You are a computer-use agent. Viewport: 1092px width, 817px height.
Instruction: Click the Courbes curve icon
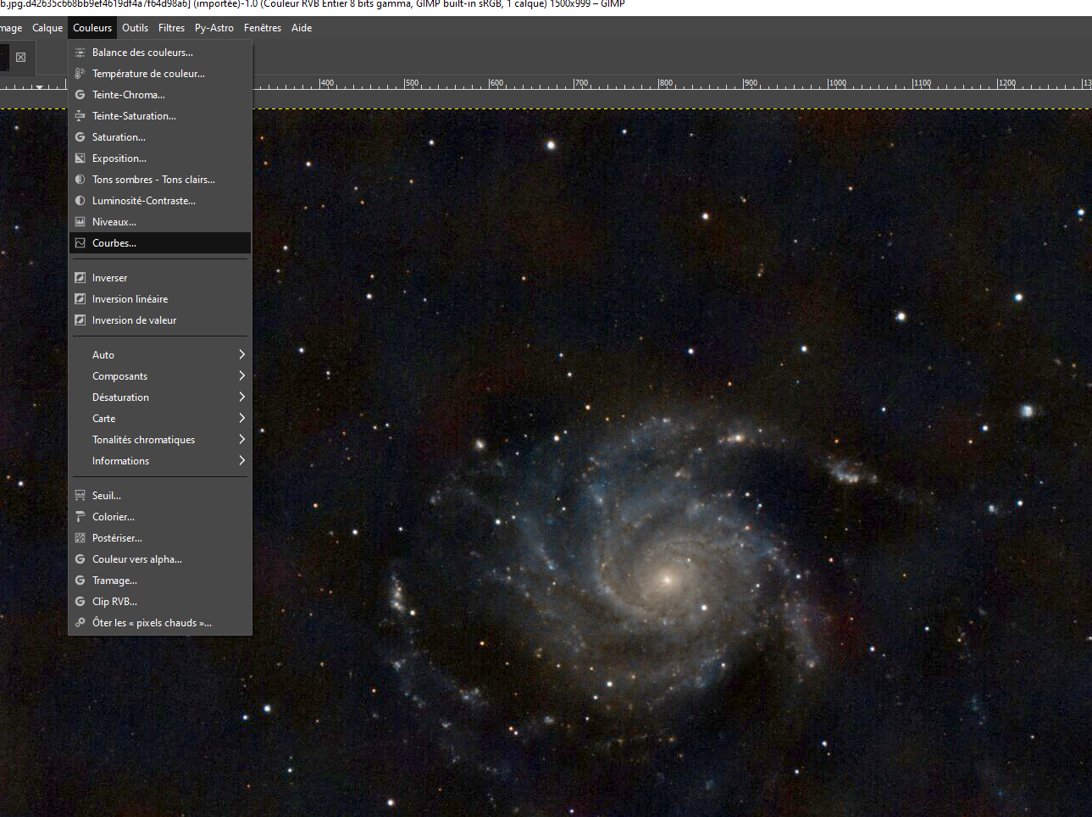(x=80, y=243)
